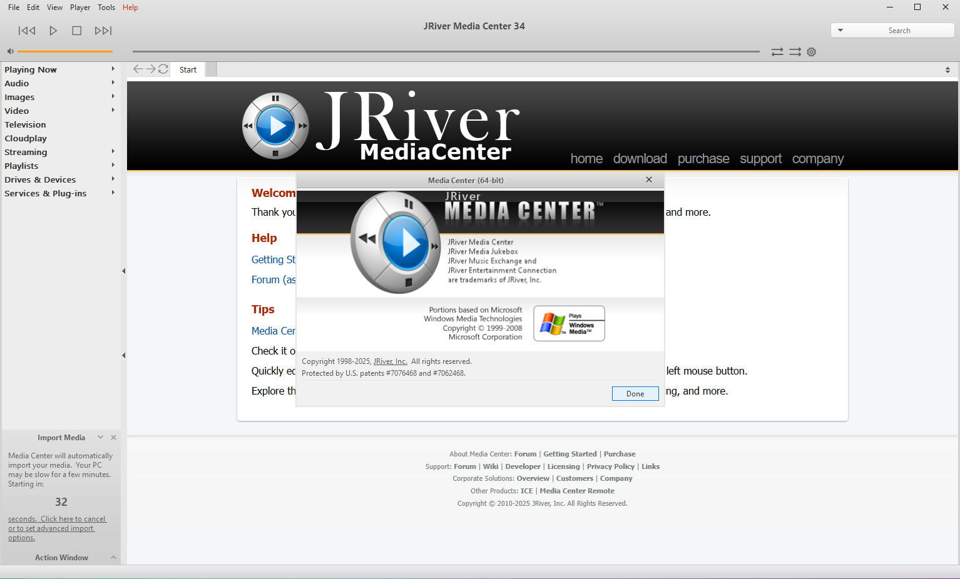Screen dimensions: 960x579
Task: Open the search dropdown arrow
Action: 840,30
